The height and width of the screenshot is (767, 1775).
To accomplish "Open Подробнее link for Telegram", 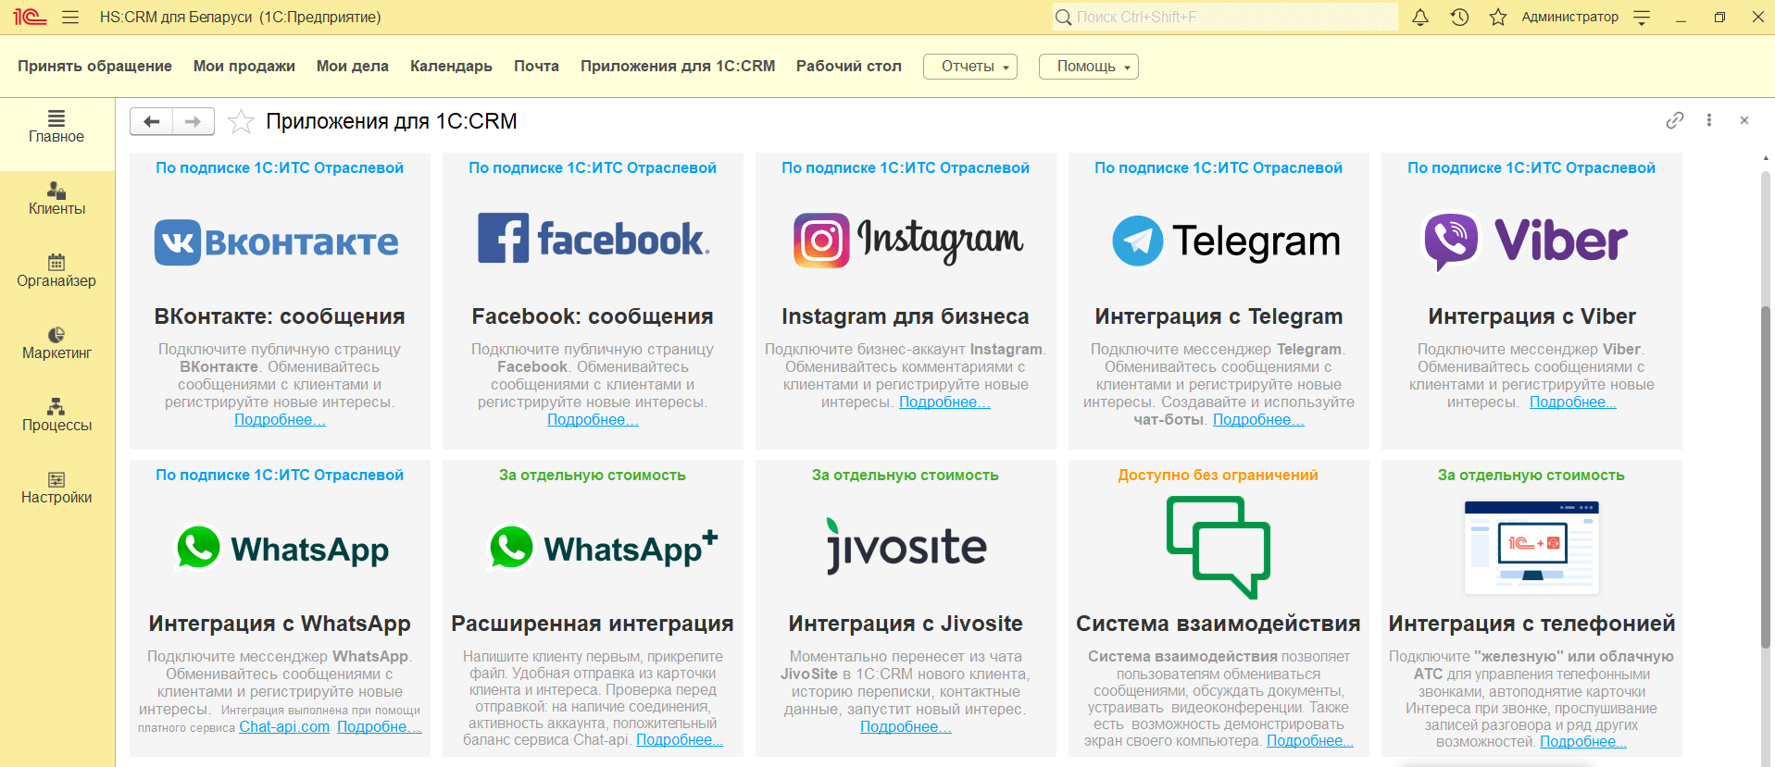I will pos(1258,420).
